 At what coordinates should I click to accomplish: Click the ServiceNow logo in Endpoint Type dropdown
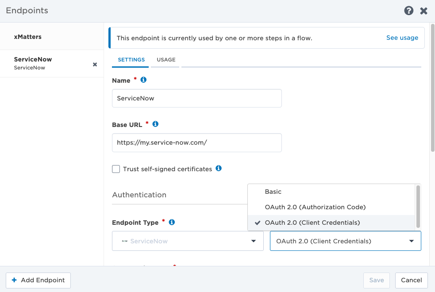coord(124,241)
